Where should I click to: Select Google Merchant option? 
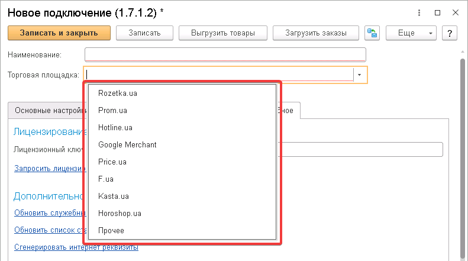127,144
